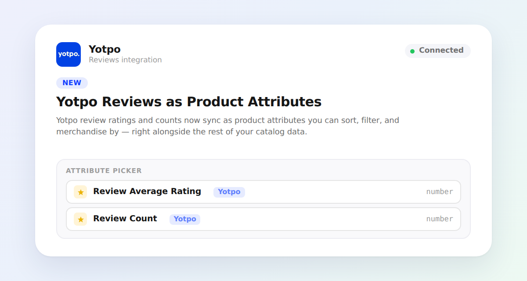This screenshot has height=281, width=527.
Task: Click the NEW badge above the heading
Action: [x=72, y=83]
